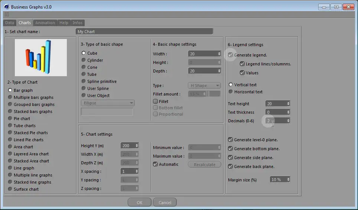Click the Cinema 4D application icon in title bar
Screen dimensions: 358x210
(6, 7)
